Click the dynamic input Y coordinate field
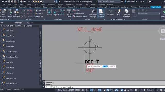Viewport: 165px width, 92px height. [x=112, y=66]
